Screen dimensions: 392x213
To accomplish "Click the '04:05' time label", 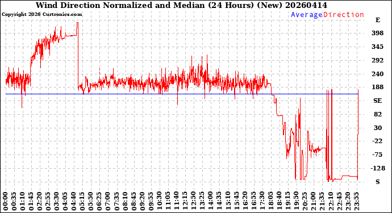I will [x=65, y=202].
